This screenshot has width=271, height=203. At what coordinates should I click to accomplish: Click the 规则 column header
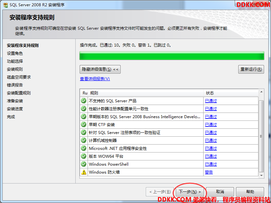[145, 93]
